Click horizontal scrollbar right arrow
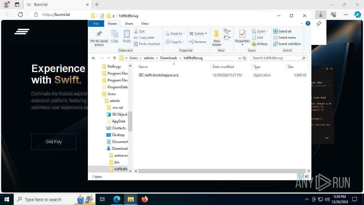 [309, 171]
